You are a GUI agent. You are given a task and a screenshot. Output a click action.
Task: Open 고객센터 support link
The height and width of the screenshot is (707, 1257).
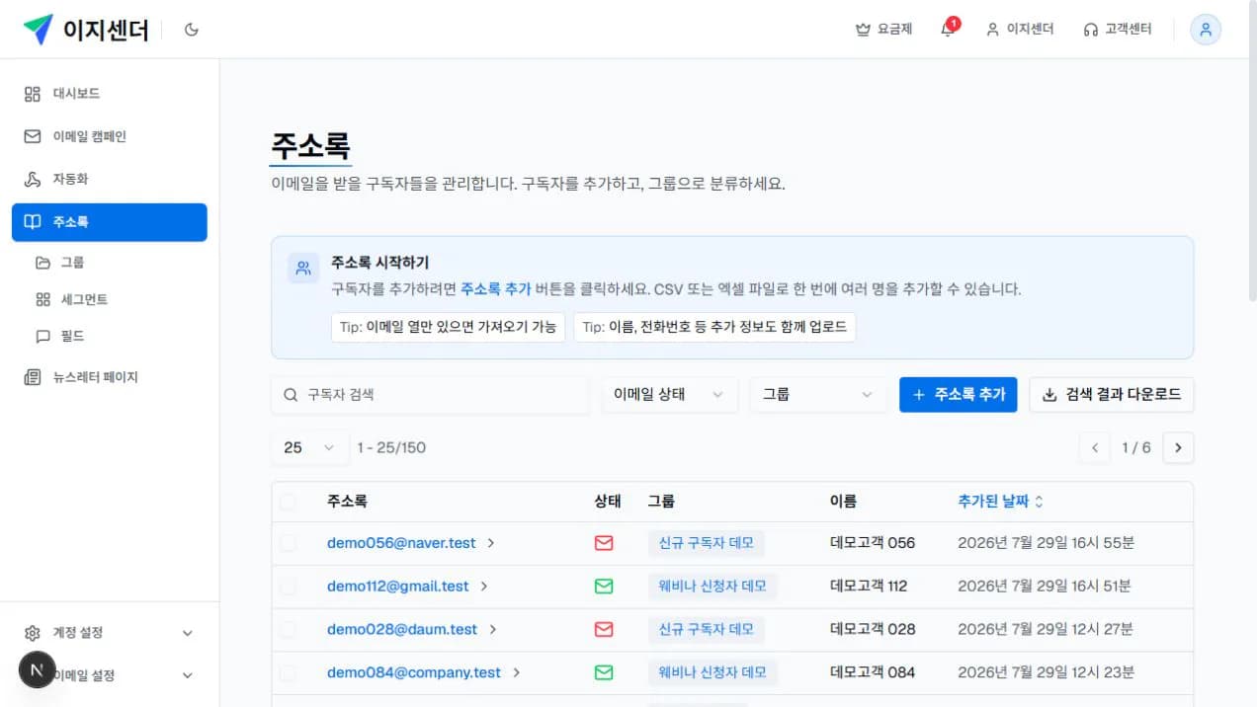tap(1118, 30)
